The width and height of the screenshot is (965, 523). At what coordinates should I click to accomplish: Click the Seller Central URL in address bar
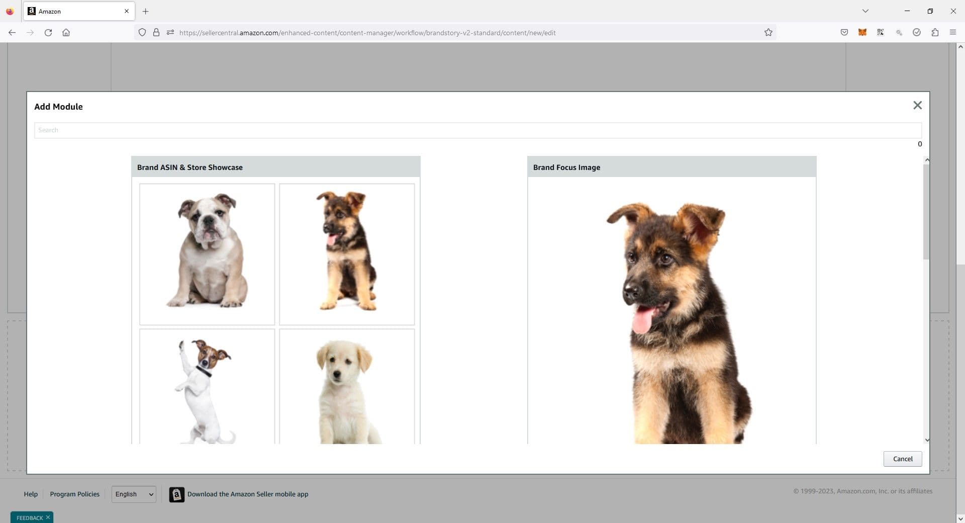367,33
